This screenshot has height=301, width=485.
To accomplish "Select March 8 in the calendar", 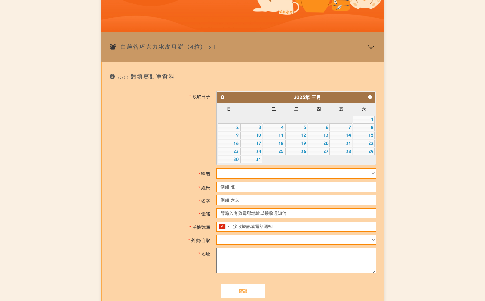I will pyautogui.click(x=364, y=127).
